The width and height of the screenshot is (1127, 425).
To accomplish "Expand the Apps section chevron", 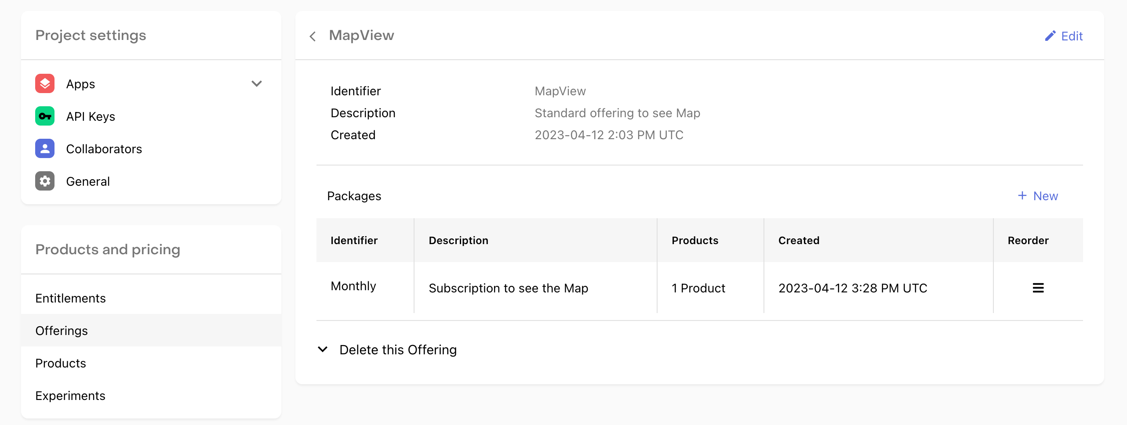I will (257, 83).
